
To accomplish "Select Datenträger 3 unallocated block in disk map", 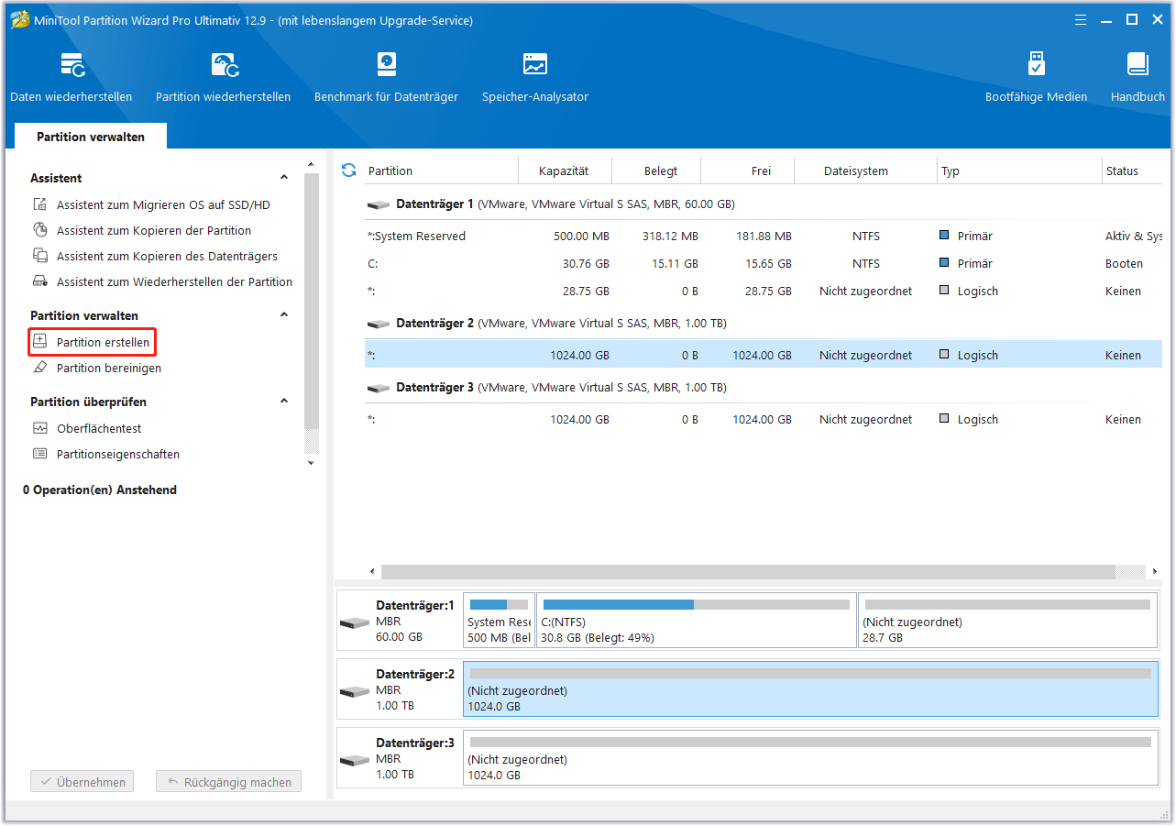I will (809, 758).
